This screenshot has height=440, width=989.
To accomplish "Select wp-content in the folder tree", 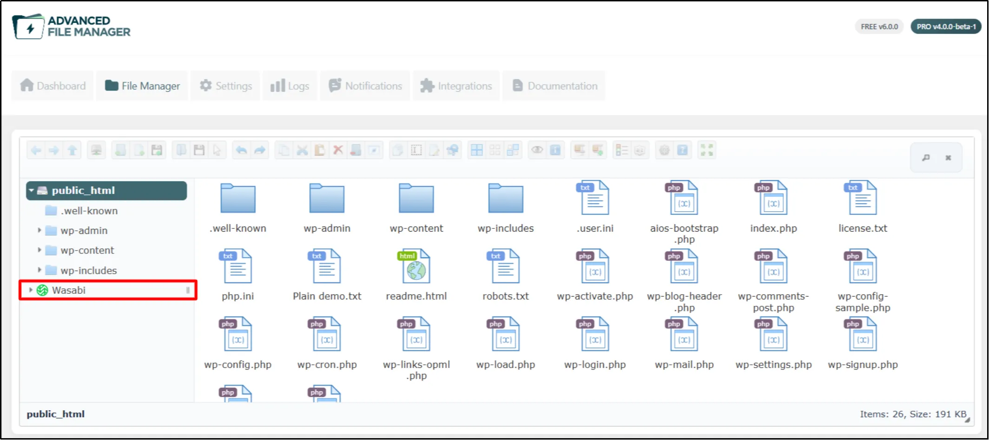I will 87,250.
